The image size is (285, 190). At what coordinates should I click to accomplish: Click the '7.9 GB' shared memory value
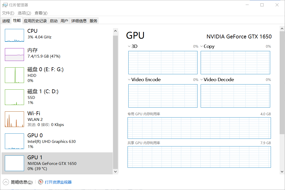tap(266, 143)
